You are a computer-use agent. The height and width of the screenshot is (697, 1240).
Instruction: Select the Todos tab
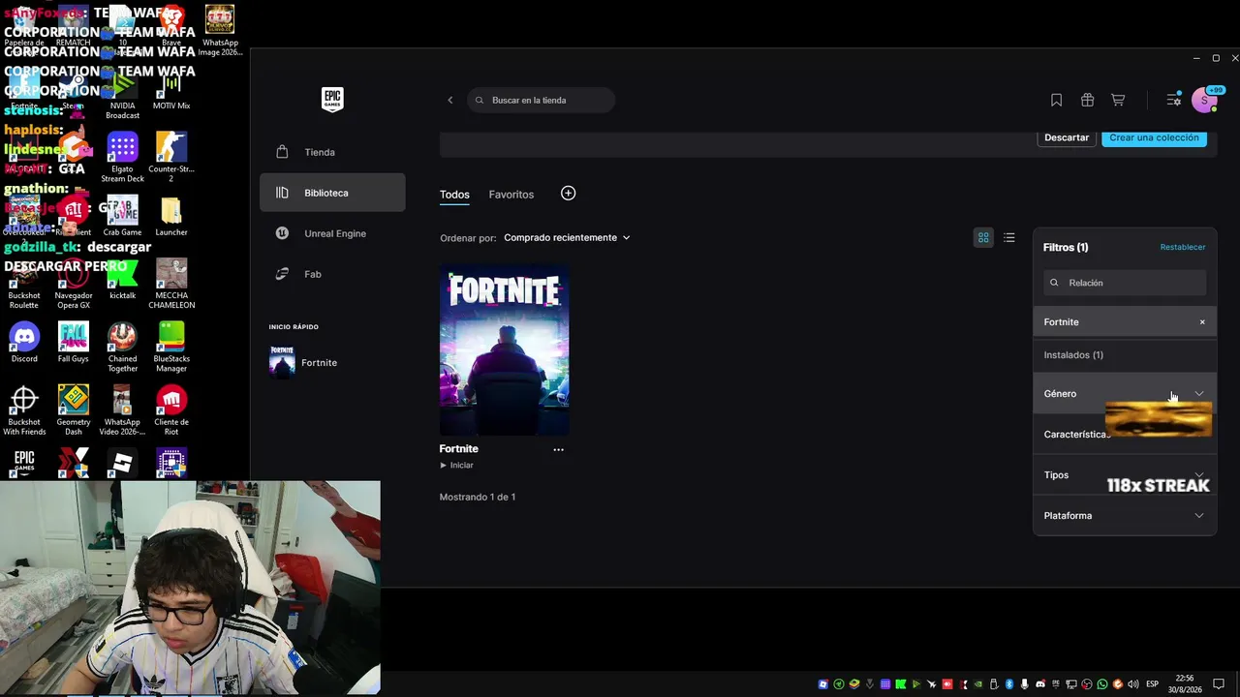[454, 195]
